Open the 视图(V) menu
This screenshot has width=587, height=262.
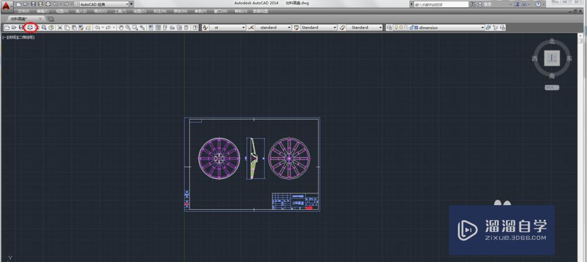(x=62, y=11)
